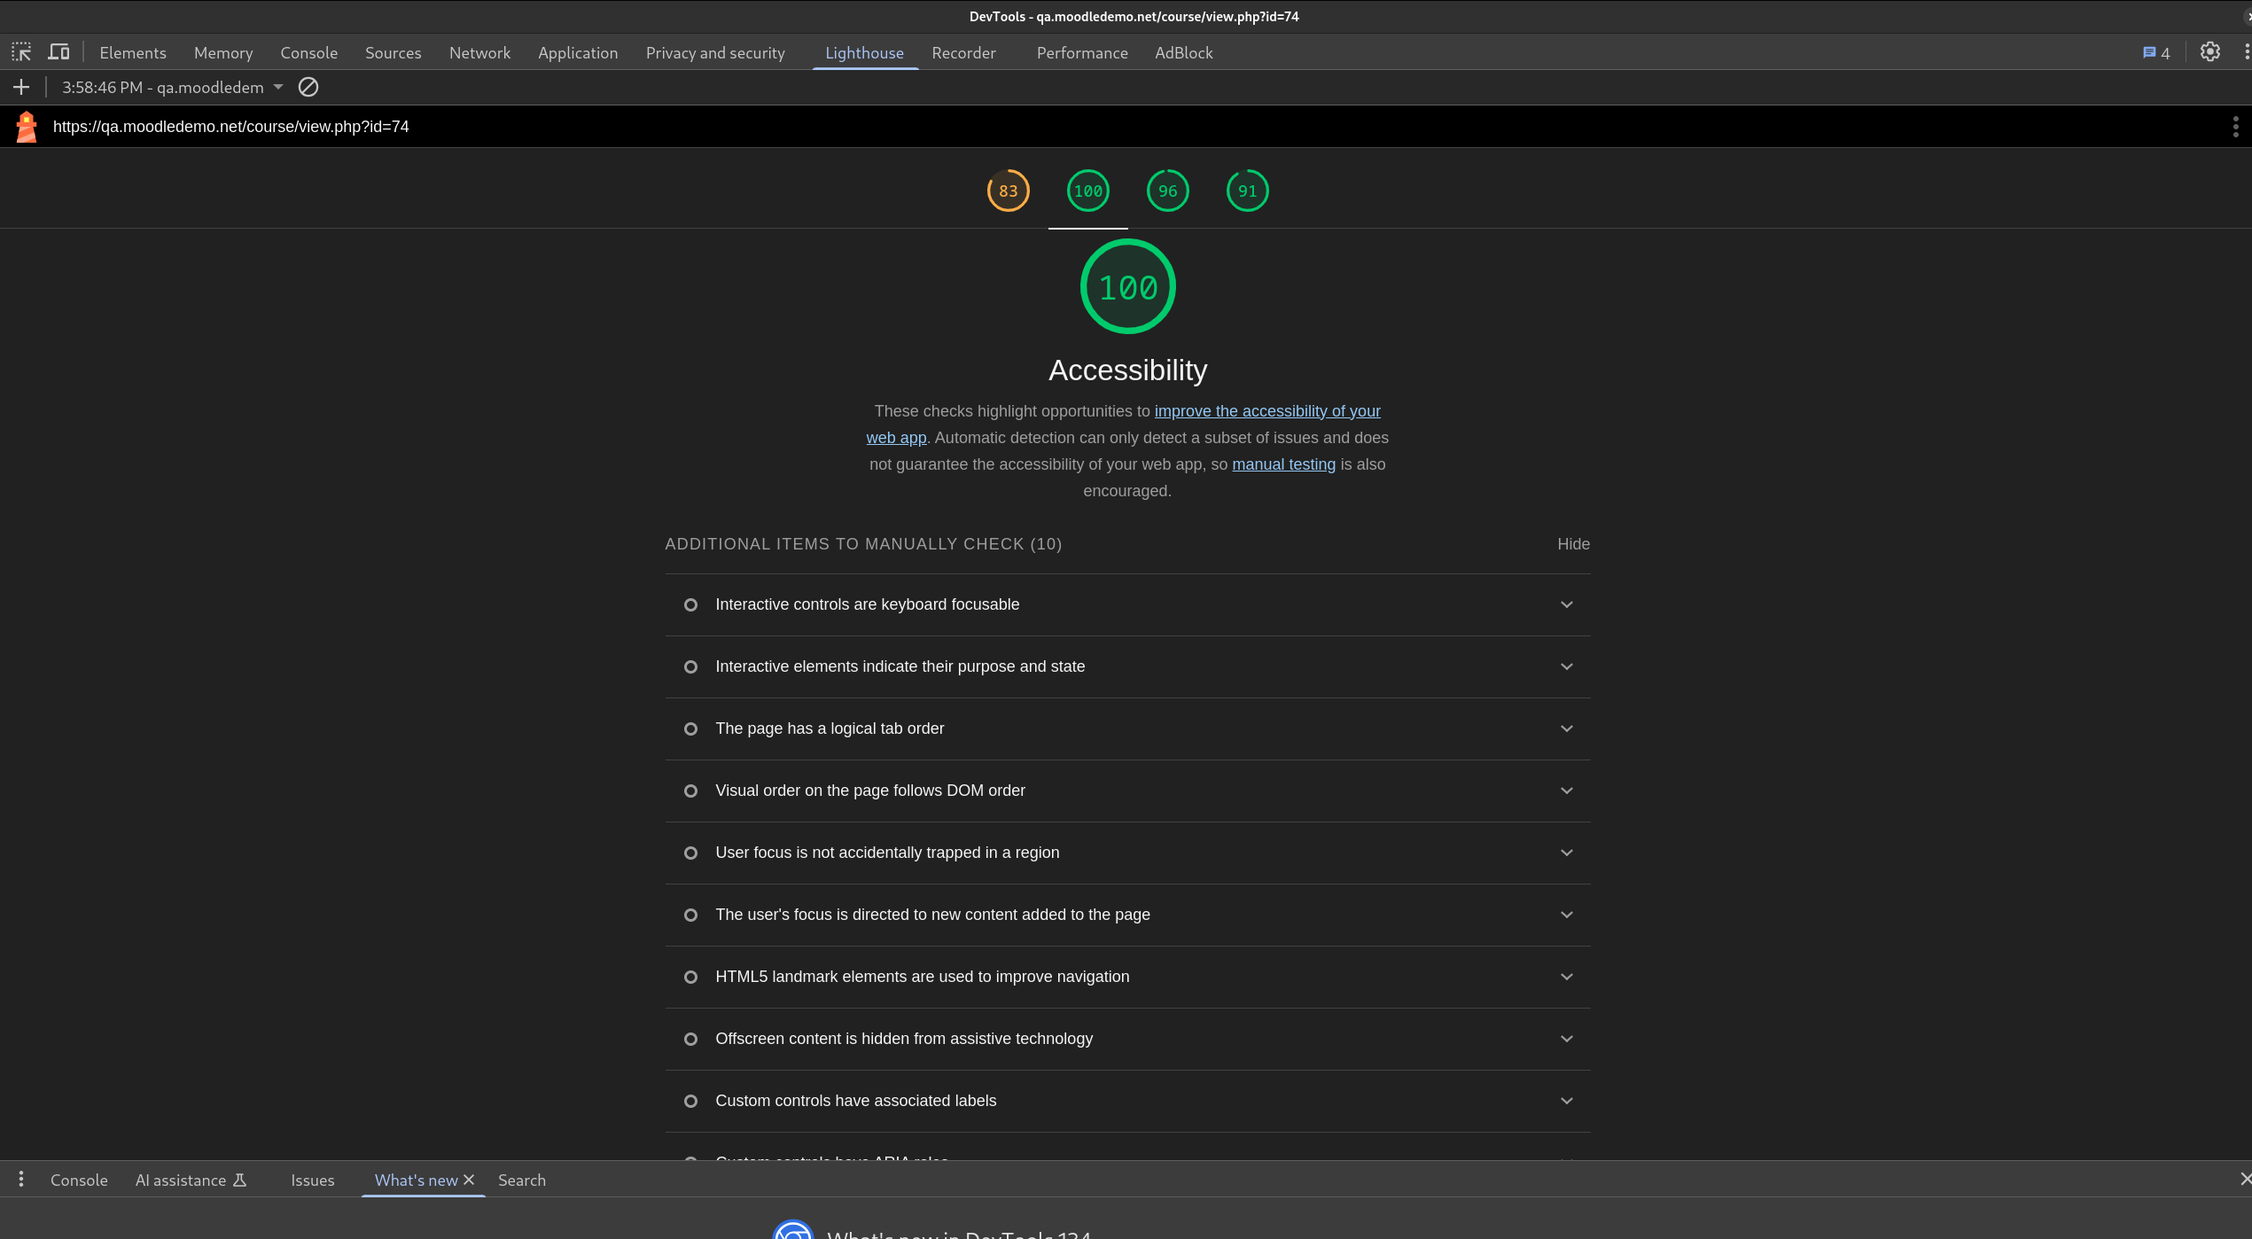This screenshot has height=1239, width=2252.
Task: Open the Lighthouse report three-dot menu
Action: pyautogui.click(x=2235, y=127)
